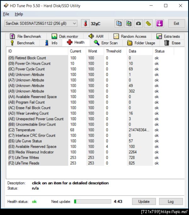Click the purple download-arrow icon
The height and width of the screenshot is (215, 189).
click(x=159, y=23)
